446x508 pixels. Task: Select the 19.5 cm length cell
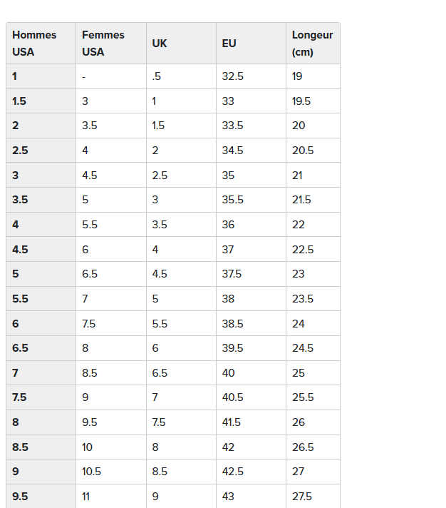click(x=301, y=101)
